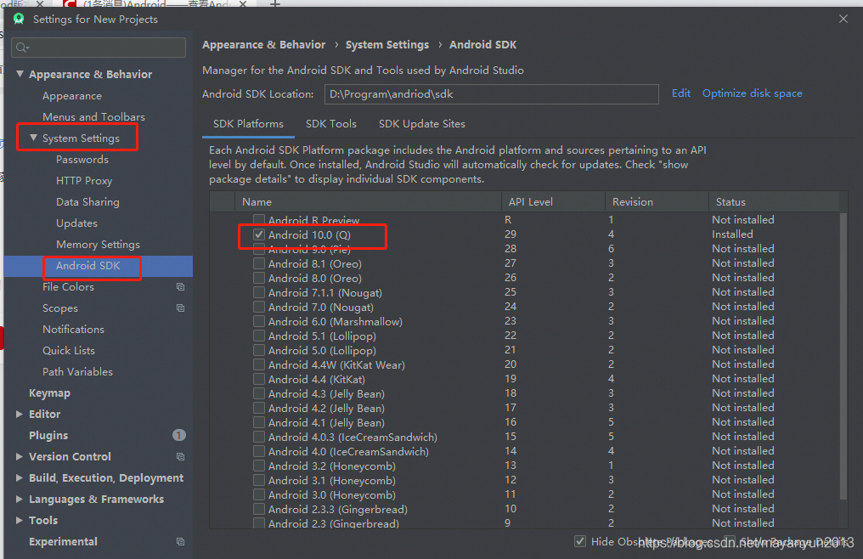Open Path Variables settings
The width and height of the screenshot is (863, 559).
[x=77, y=372]
